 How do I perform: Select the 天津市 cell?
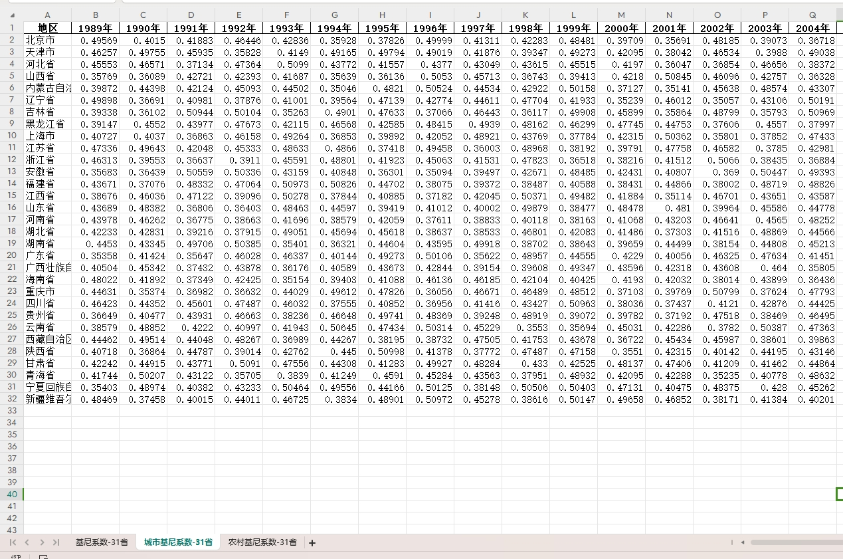click(47, 52)
